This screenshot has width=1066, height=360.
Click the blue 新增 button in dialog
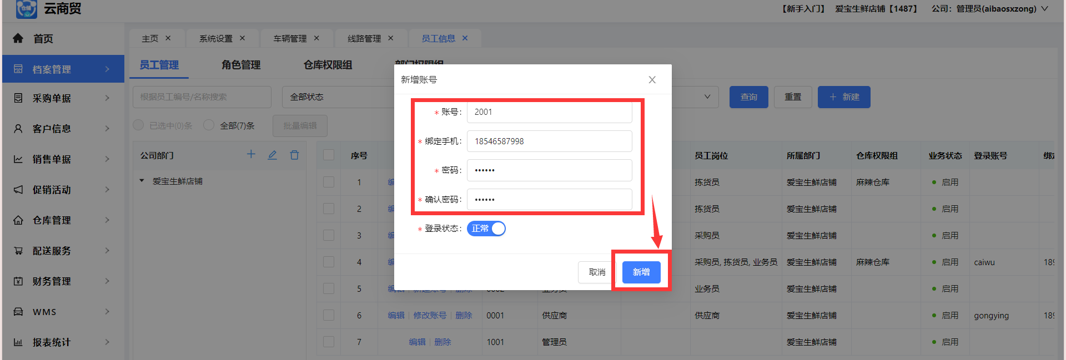coord(641,272)
